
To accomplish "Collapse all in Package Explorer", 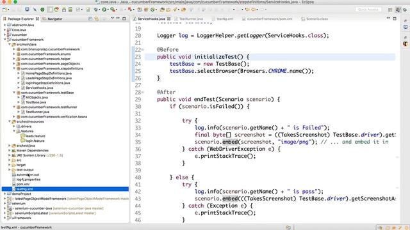I will click(x=90, y=19).
